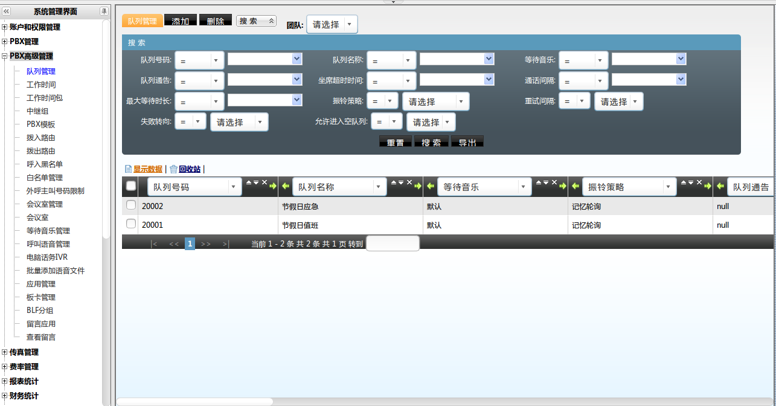Collapse the sidebar with double-arrow icon

[x=7, y=11]
